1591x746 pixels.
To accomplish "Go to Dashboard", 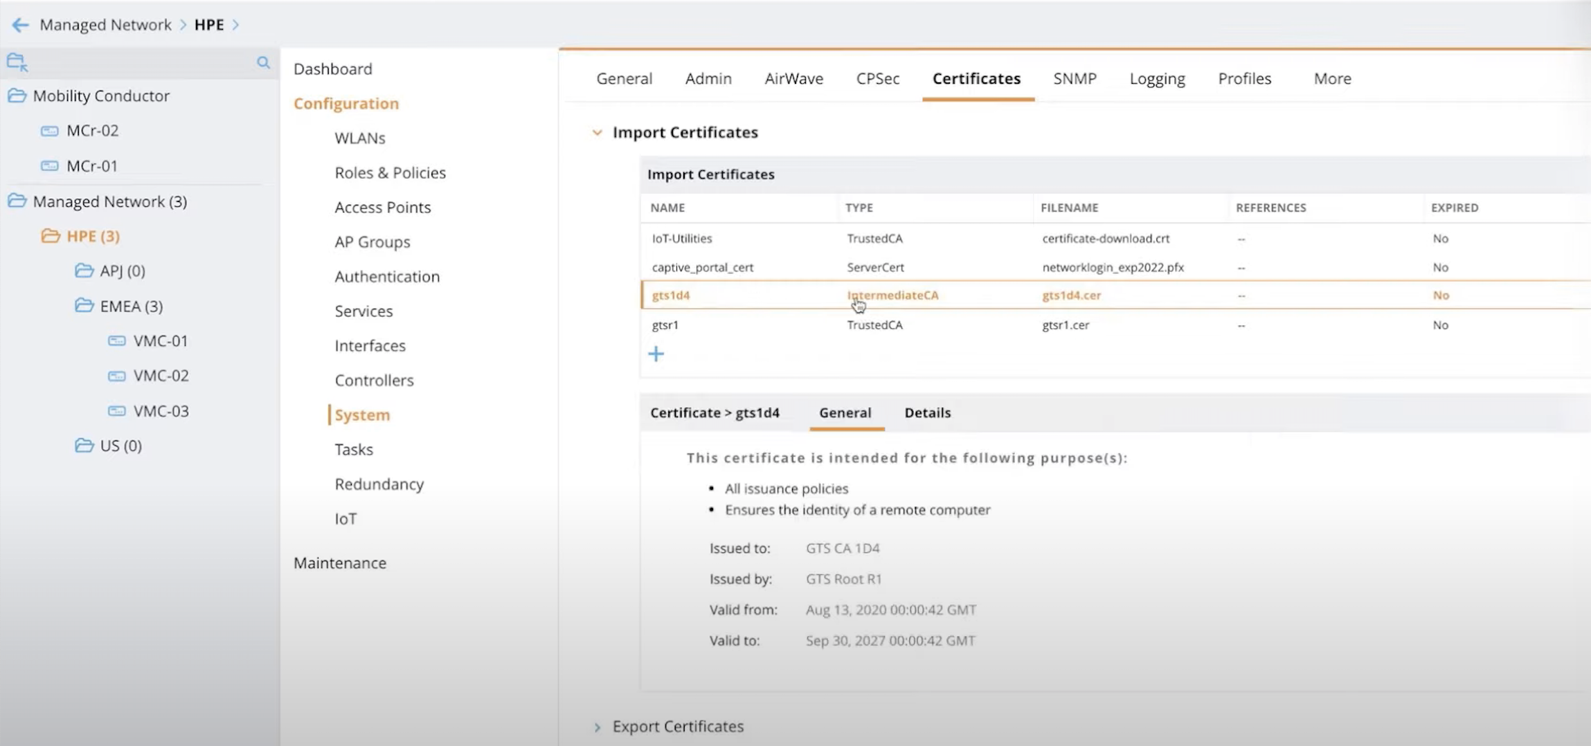I will (x=332, y=69).
